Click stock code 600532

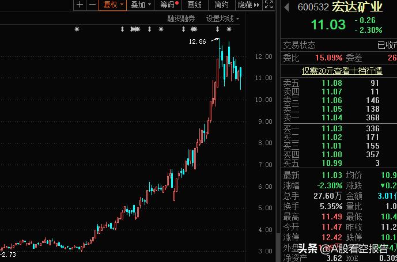pos(313,7)
